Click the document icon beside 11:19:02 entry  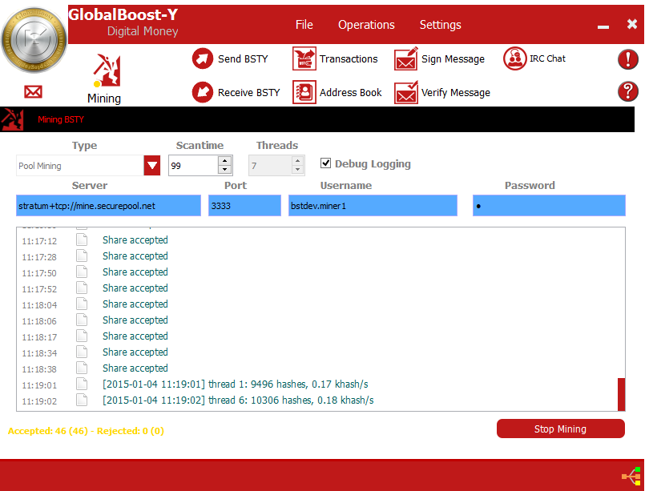82,400
